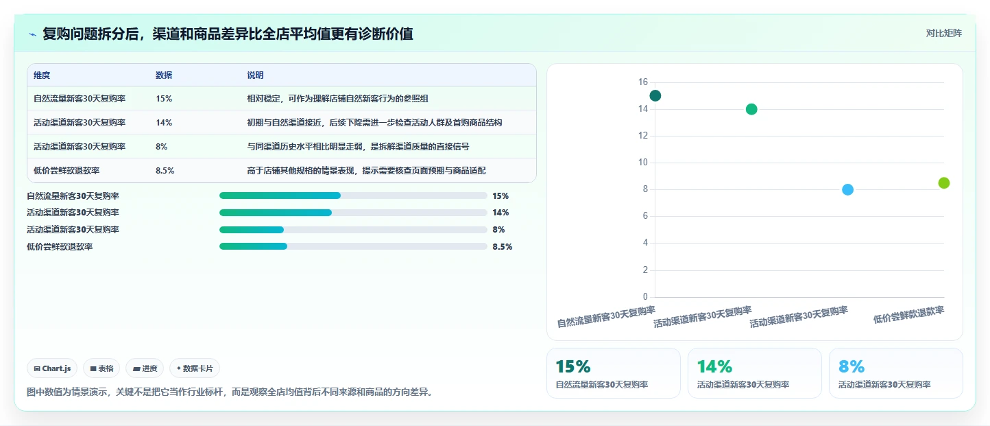Click the 数据 column header

(x=164, y=75)
